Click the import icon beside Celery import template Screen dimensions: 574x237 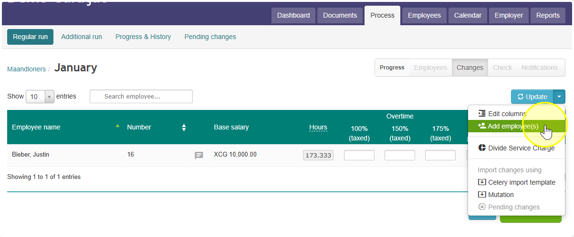point(482,182)
